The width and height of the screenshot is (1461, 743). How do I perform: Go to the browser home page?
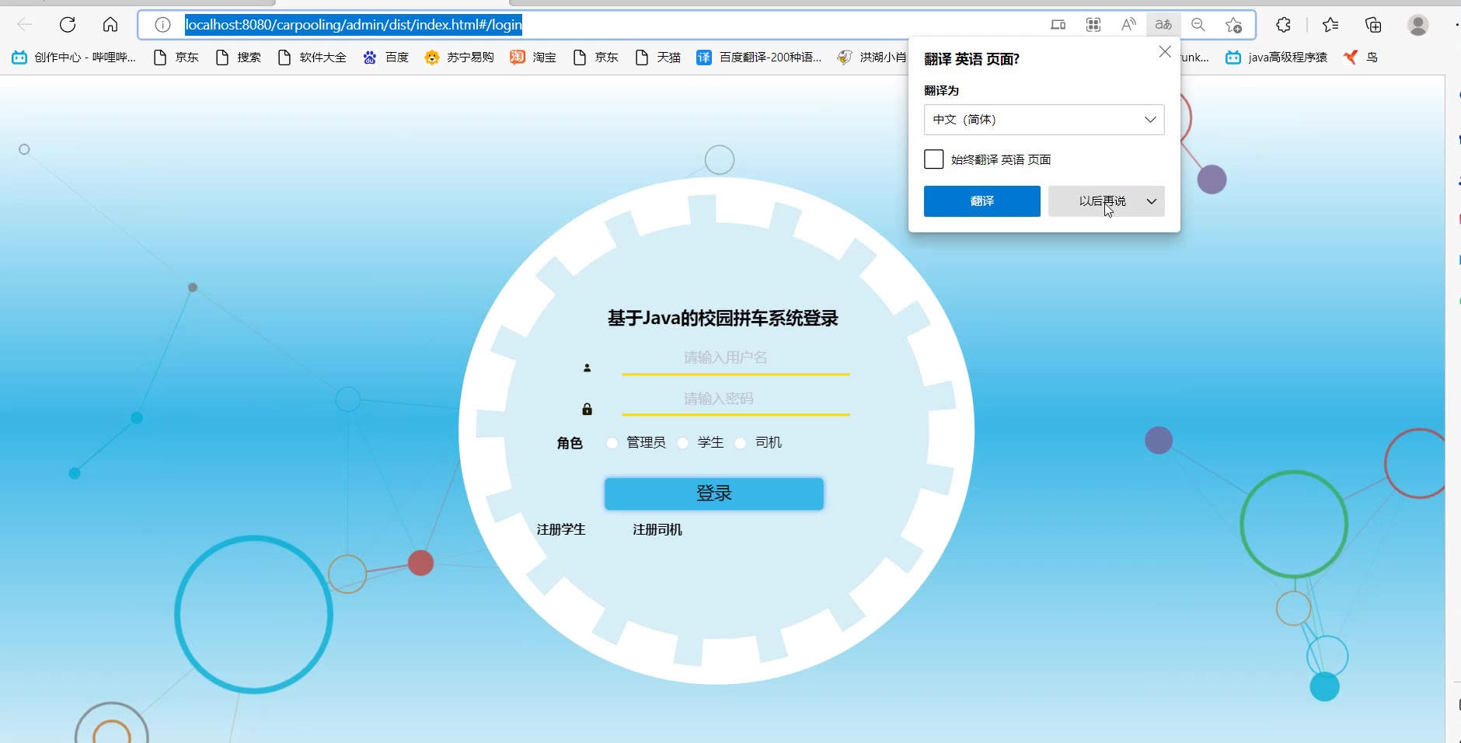point(110,25)
